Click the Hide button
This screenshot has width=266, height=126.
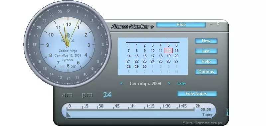pos(181,25)
